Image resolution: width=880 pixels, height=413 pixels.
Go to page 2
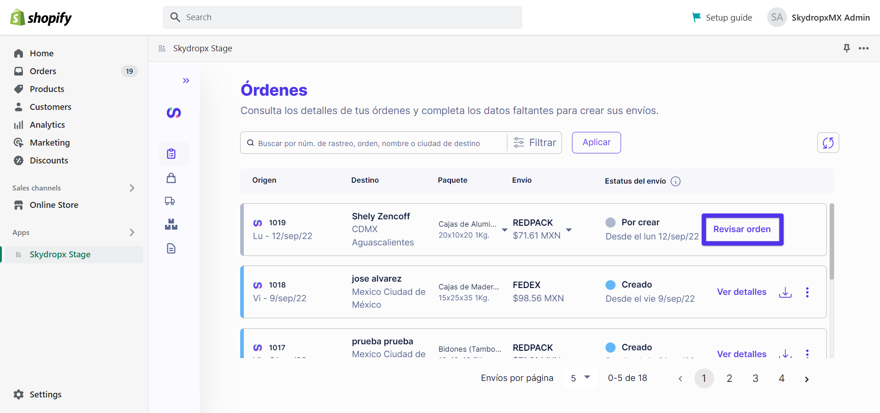point(729,379)
